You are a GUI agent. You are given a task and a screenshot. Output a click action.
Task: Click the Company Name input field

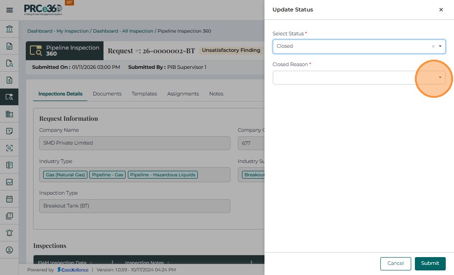pyautogui.click(x=134, y=143)
